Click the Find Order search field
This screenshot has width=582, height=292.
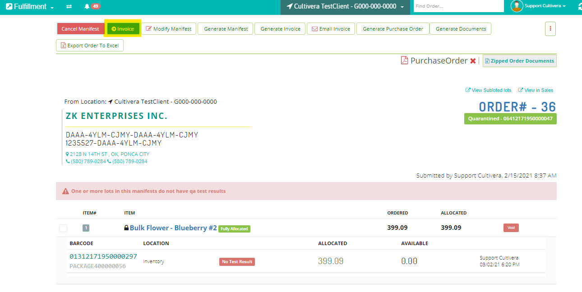[458, 6]
